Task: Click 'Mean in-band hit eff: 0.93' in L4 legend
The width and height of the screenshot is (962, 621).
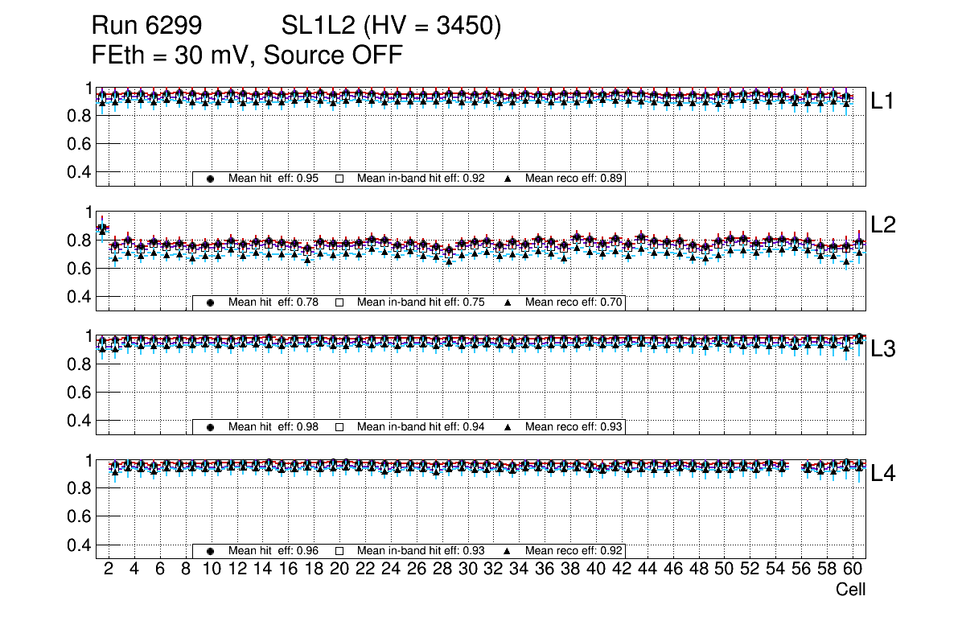Action: pos(421,551)
